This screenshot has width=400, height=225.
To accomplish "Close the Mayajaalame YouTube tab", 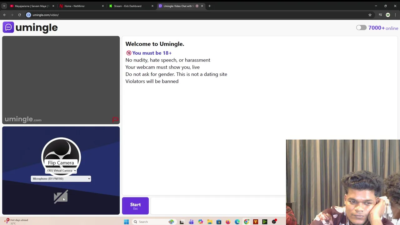I will (53, 6).
